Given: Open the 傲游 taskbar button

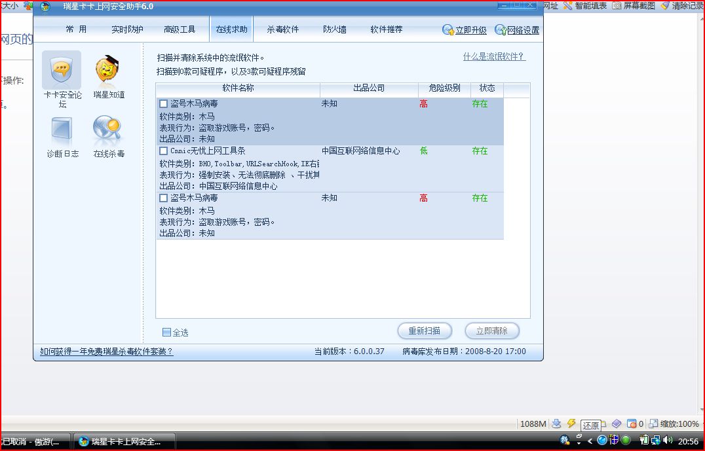Looking at the screenshot, I should pyautogui.click(x=35, y=442).
